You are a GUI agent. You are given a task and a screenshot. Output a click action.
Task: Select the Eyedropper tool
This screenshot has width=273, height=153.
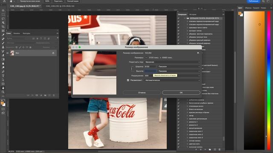pyautogui.click(x=3, y=35)
